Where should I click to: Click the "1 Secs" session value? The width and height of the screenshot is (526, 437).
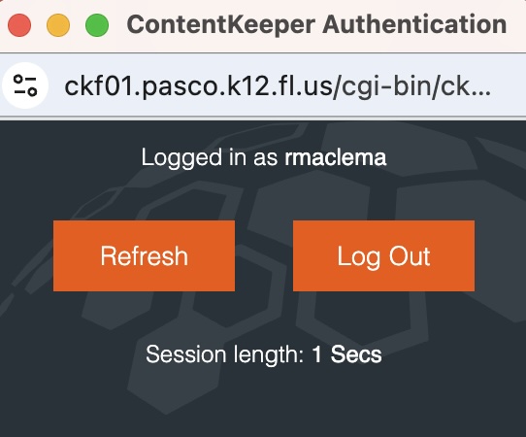pos(346,354)
